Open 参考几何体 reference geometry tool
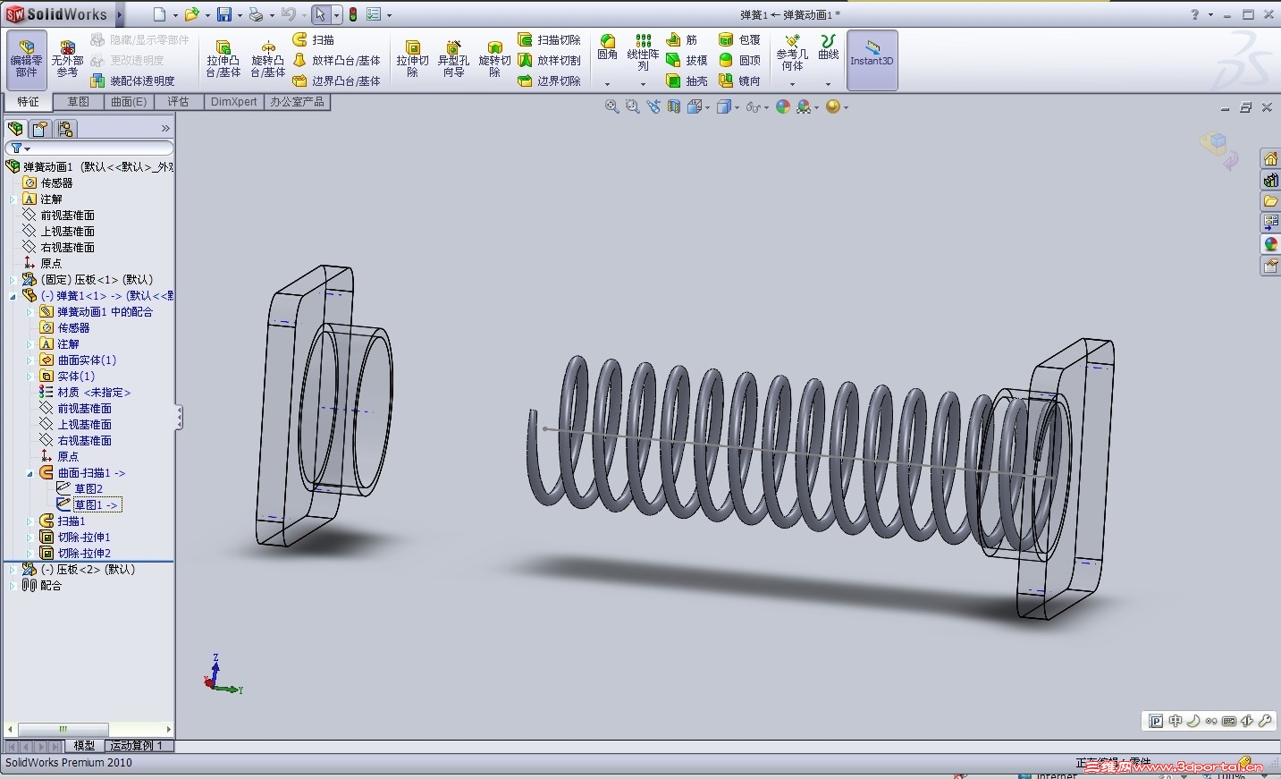 (x=792, y=53)
